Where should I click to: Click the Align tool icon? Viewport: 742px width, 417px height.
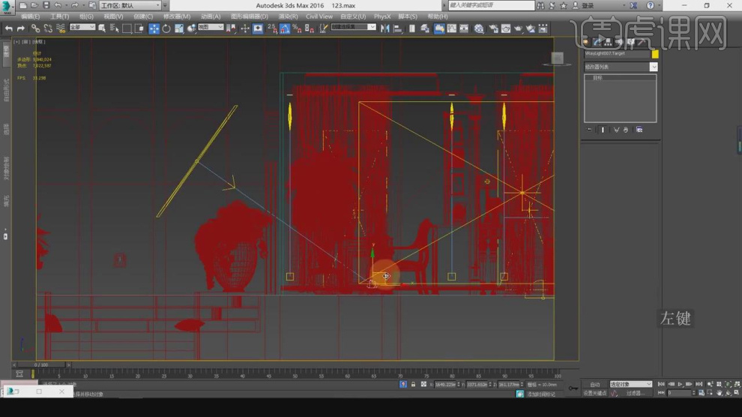pyautogui.click(x=397, y=28)
